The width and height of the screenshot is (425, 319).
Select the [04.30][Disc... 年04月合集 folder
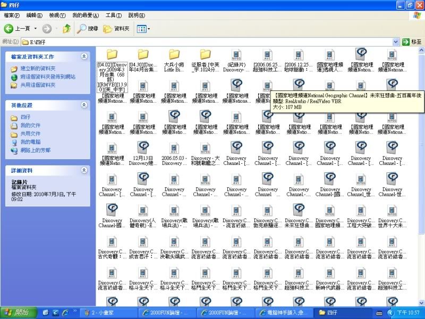(143, 60)
